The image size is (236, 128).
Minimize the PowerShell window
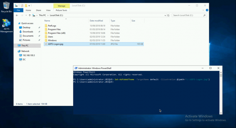click(203, 68)
